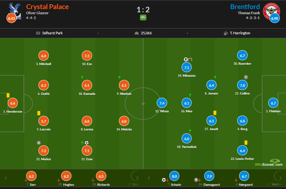286x189 pixels.
Task: Select Schade's 8.0 rating on the bench
Action: [175, 176]
